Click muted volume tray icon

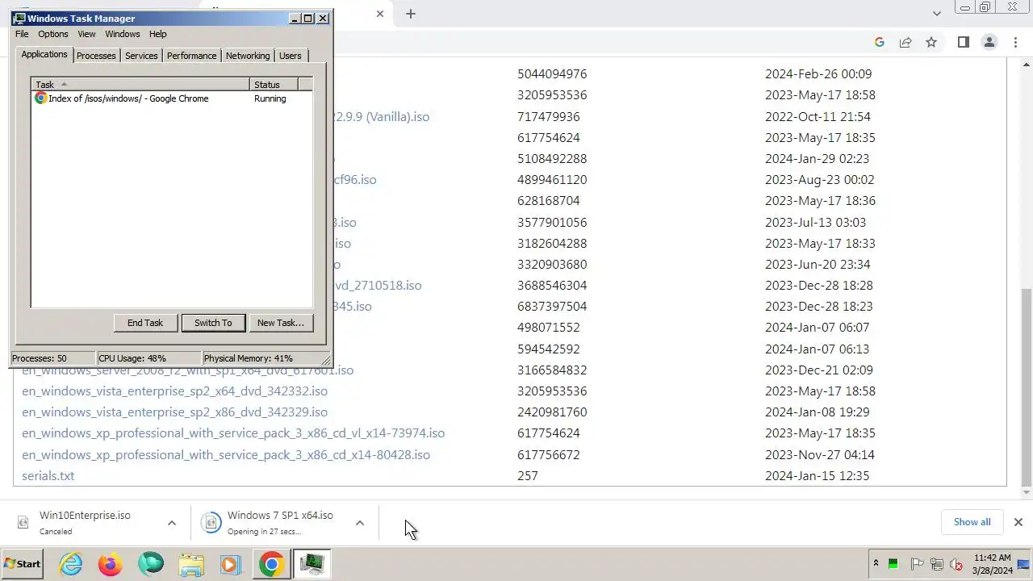pyautogui.click(x=956, y=564)
